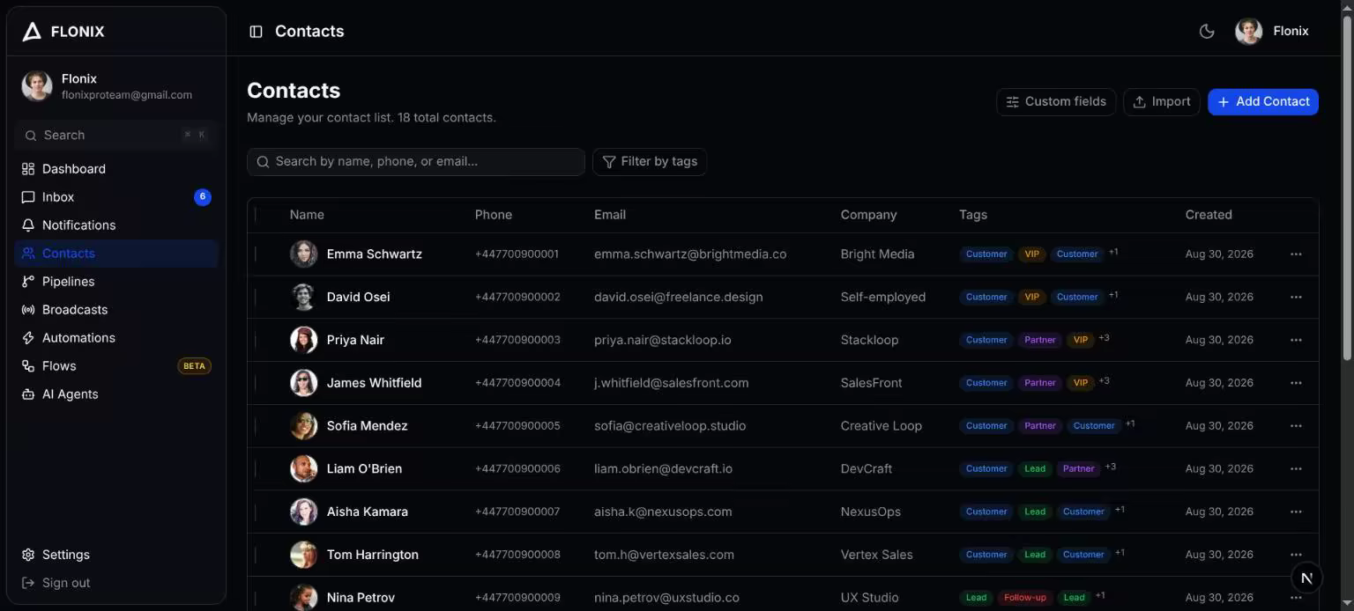The height and width of the screenshot is (611, 1354).
Task: Select Contacts in the sidebar
Action: pos(116,254)
